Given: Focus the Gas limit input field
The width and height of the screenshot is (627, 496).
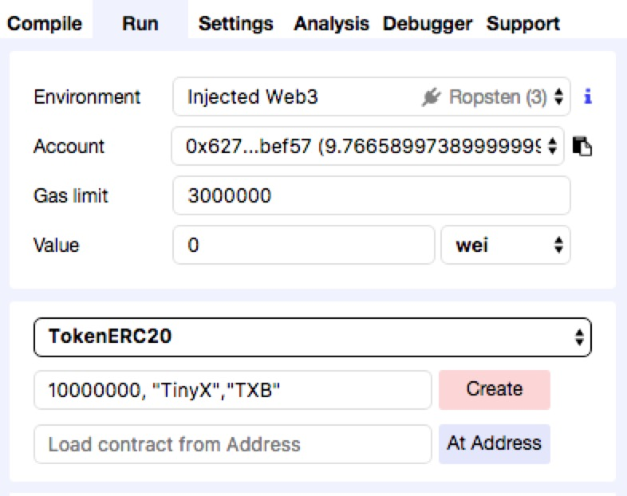Looking at the screenshot, I should click(371, 195).
